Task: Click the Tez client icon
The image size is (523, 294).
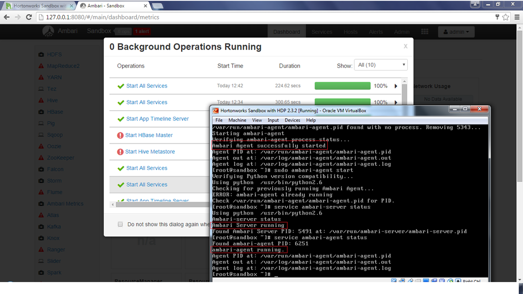Action: (41, 89)
